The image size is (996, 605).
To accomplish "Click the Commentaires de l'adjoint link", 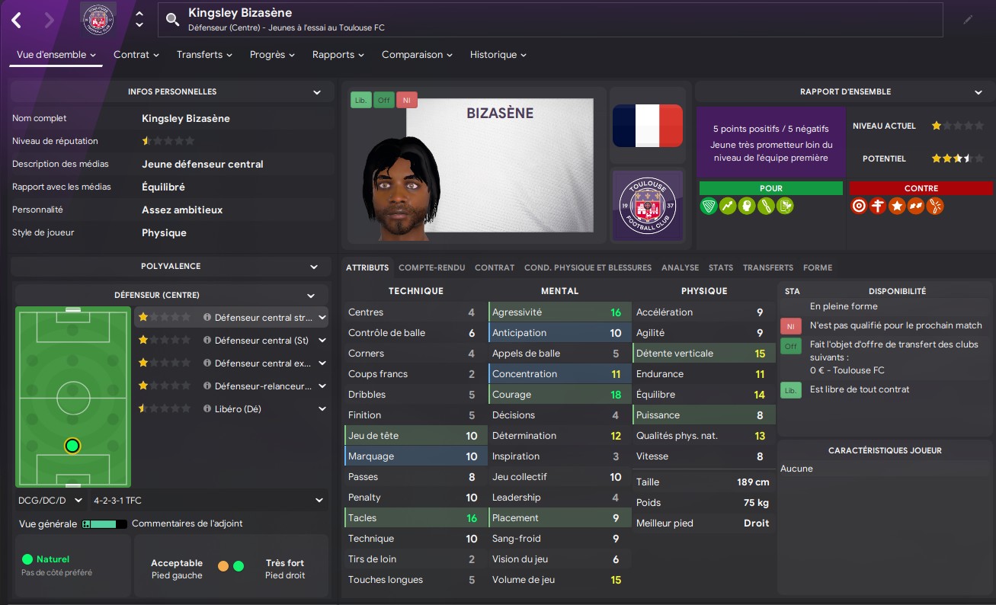I will click(x=187, y=524).
